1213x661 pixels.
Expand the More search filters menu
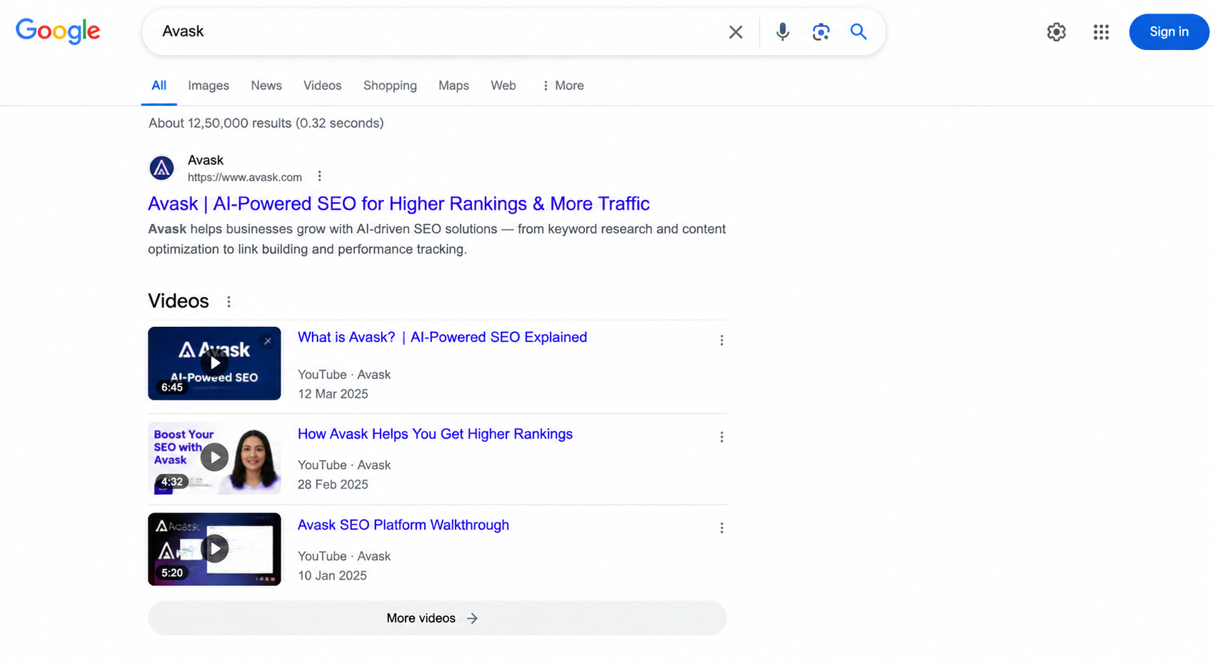click(563, 86)
